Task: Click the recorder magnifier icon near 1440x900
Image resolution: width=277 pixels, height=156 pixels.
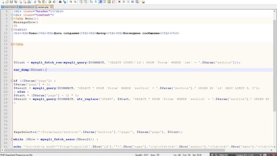Action: (x=216, y=155)
